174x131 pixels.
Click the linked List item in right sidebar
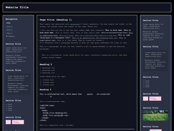click(147, 85)
